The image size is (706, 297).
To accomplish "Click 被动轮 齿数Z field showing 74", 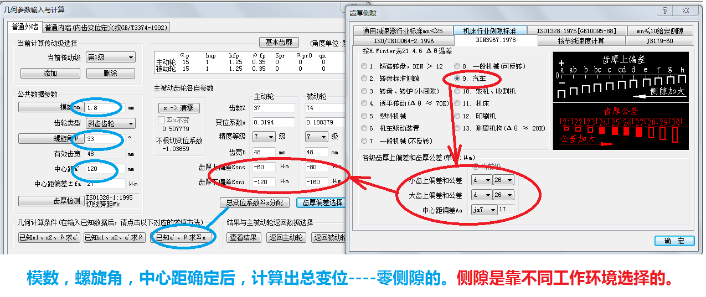I will [x=326, y=108].
